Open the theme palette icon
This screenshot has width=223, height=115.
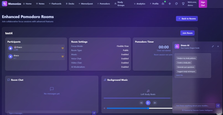[x=177, y=4]
